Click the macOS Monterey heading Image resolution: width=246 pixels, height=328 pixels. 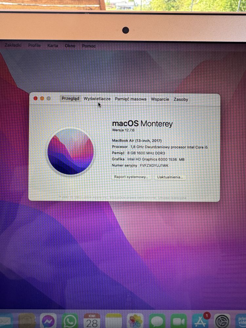pyautogui.click(x=142, y=123)
